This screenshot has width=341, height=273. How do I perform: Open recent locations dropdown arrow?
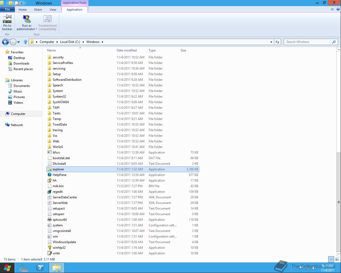pyautogui.click(x=19, y=42)
